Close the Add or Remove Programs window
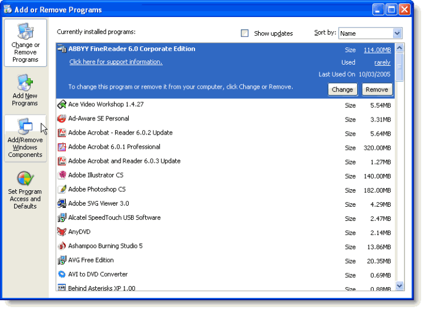The height and width of the screenshot is (309, 423). pyautogui.click(x=404, y=10)
